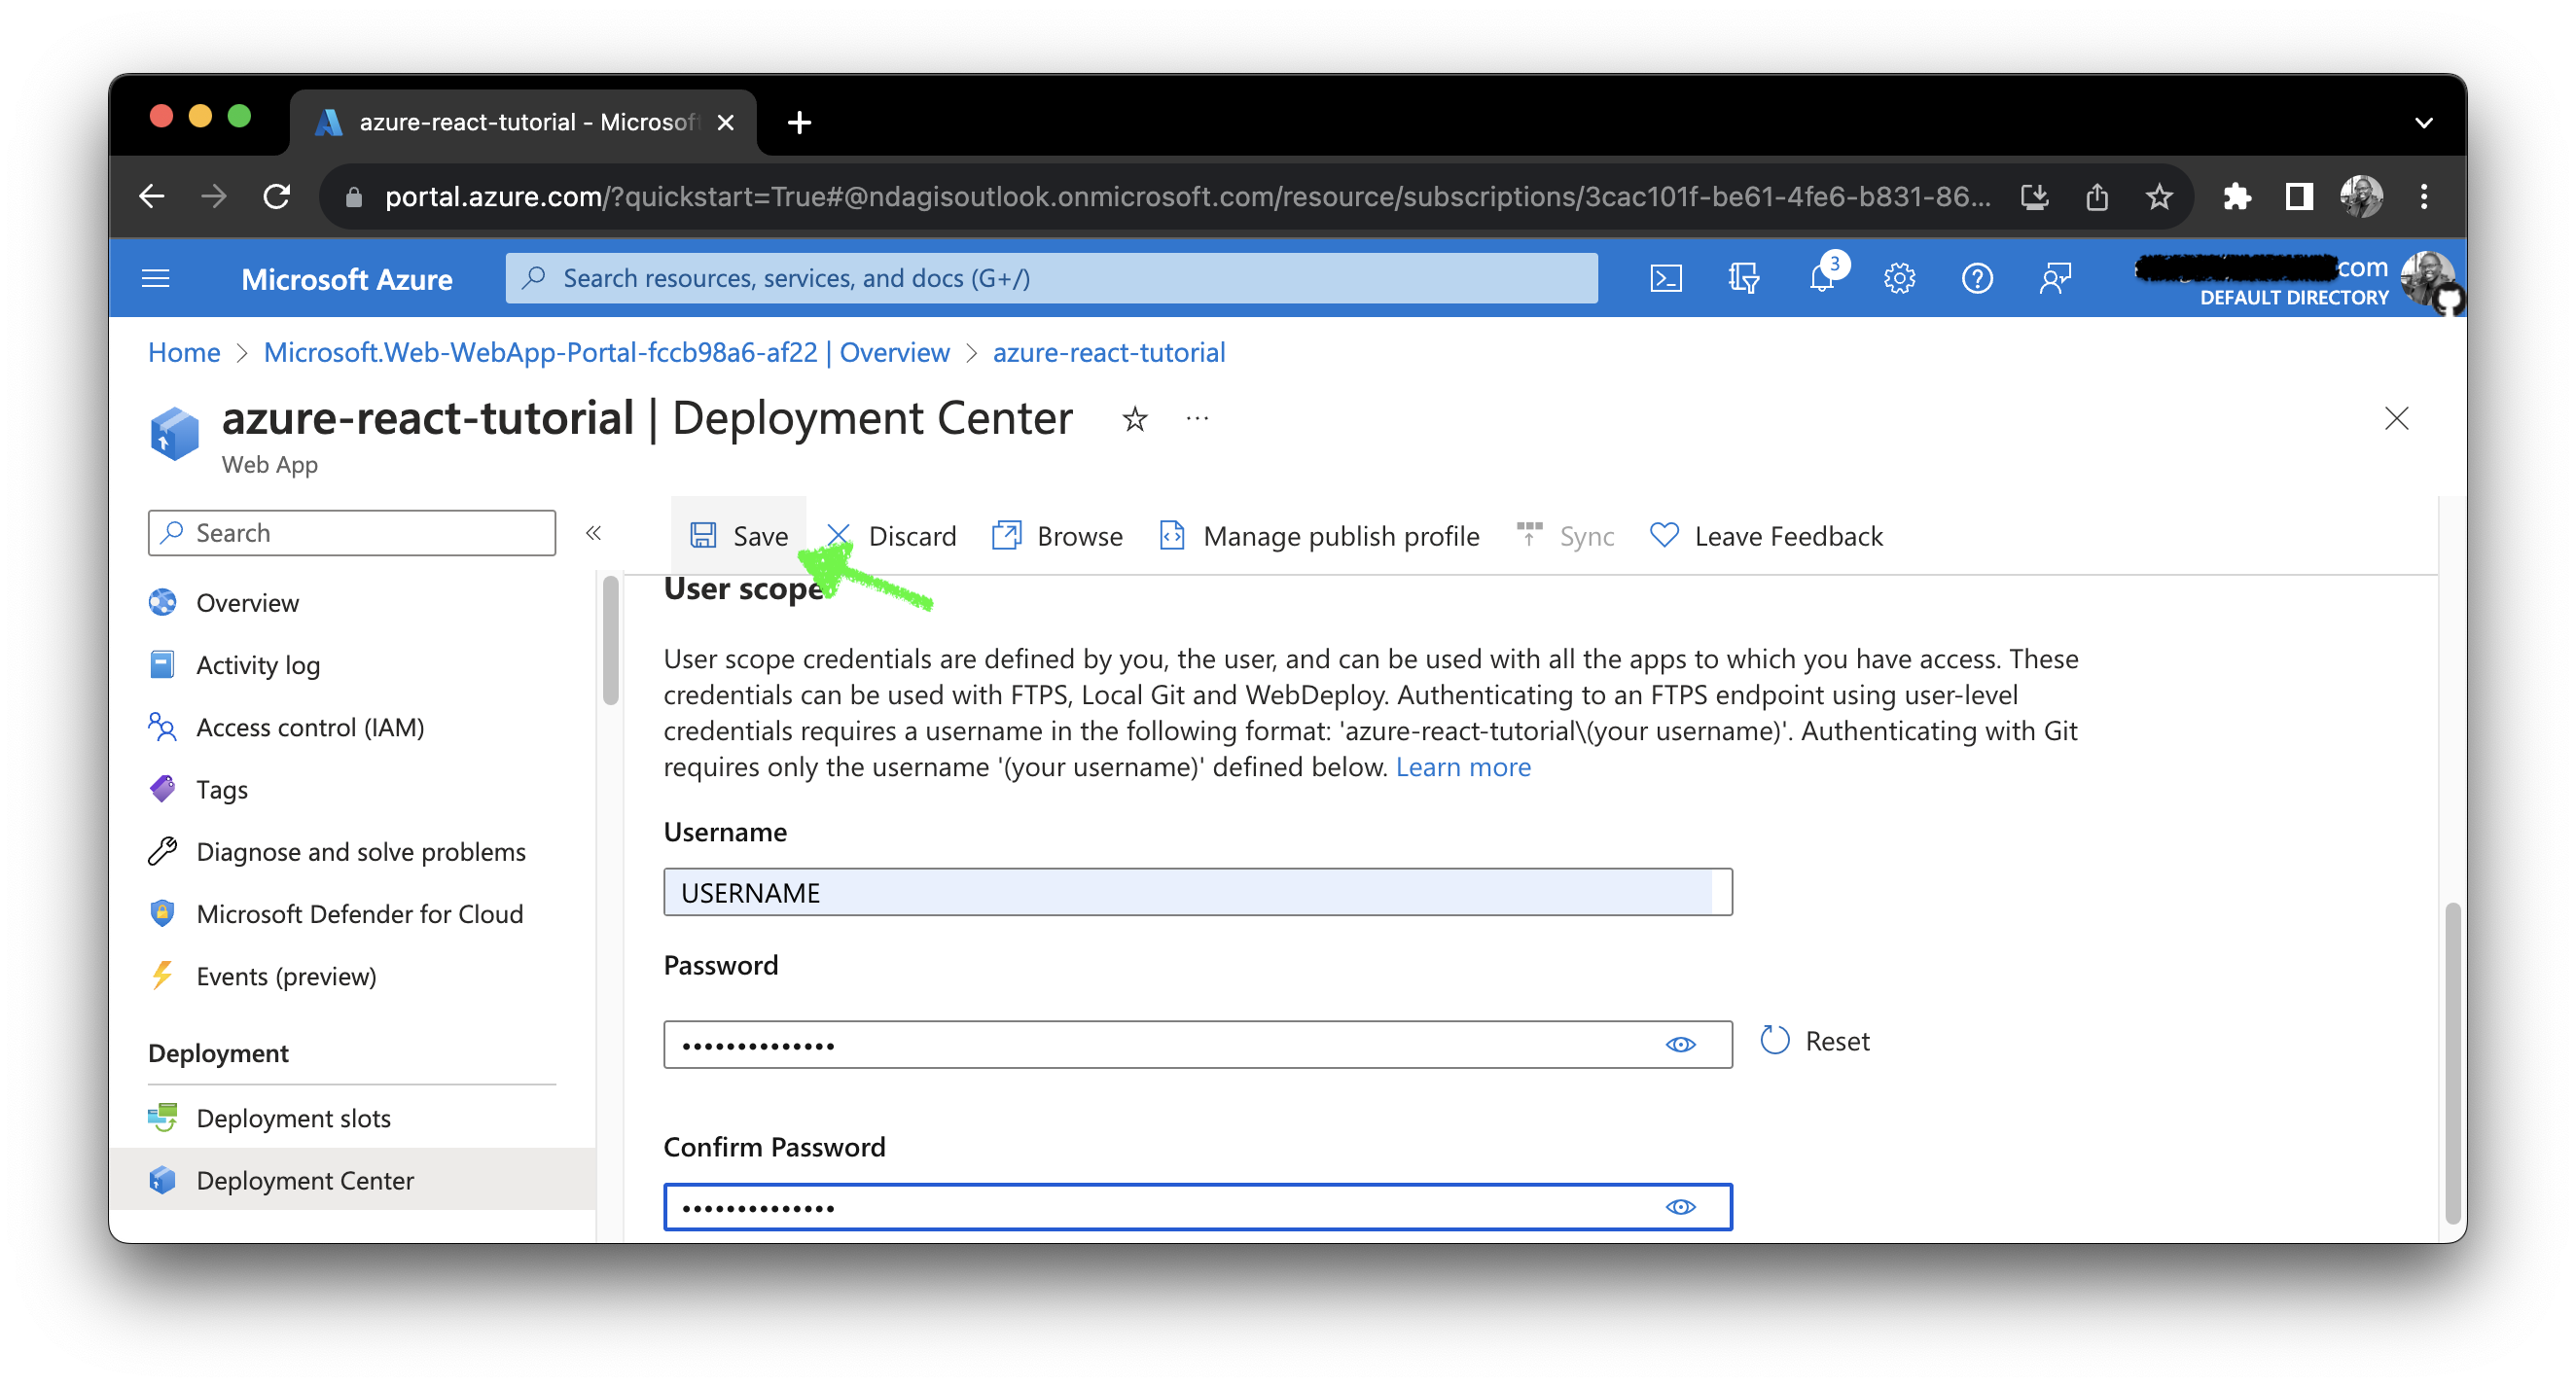Open Azure portal settings gear
Viewport: 2576px width, 1387px height.
click(x=1899, y=278)
